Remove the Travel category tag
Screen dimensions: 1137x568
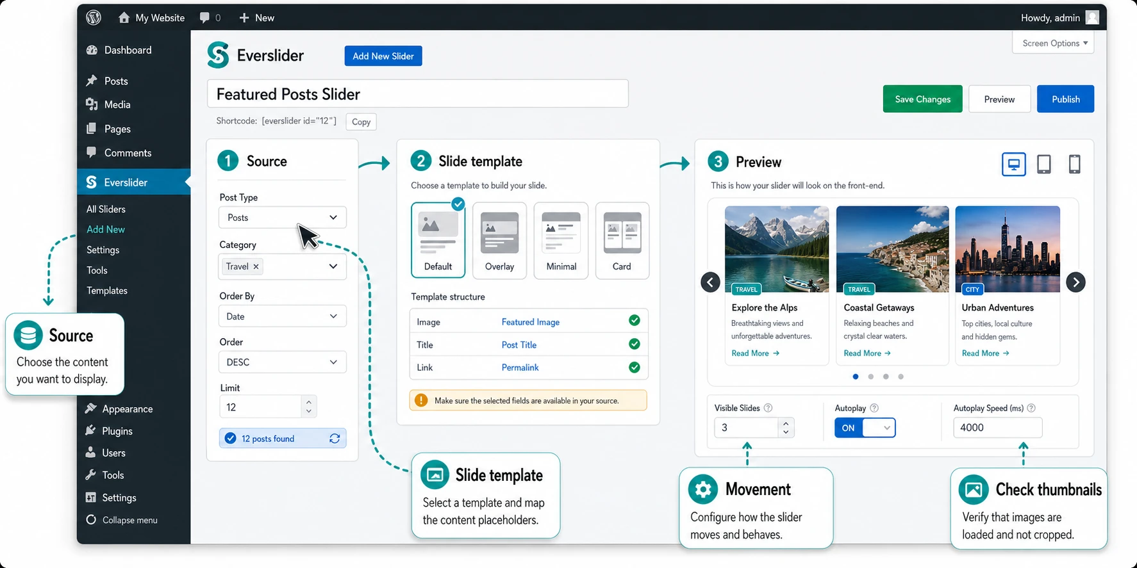coord(256,266)
